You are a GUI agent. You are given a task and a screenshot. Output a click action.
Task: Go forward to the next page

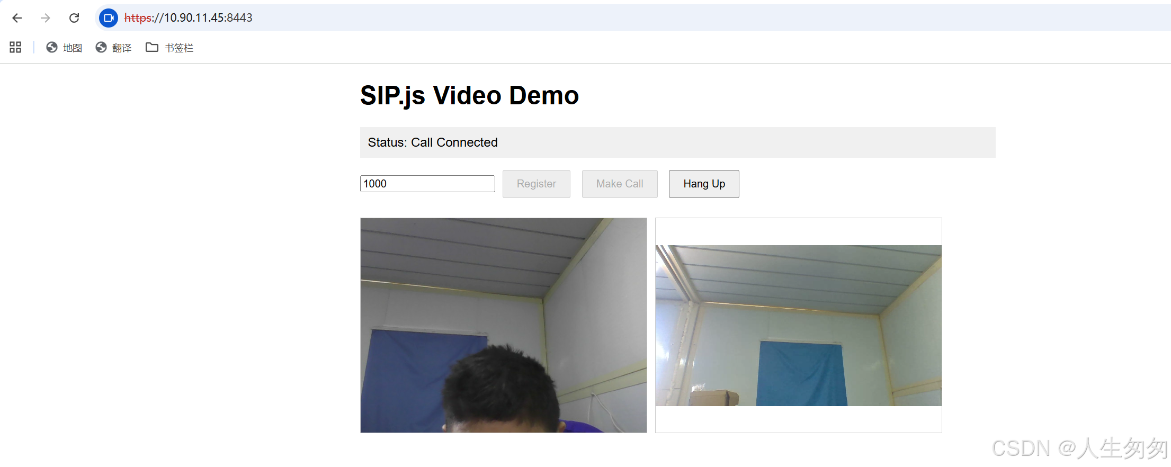coord(46,18)
